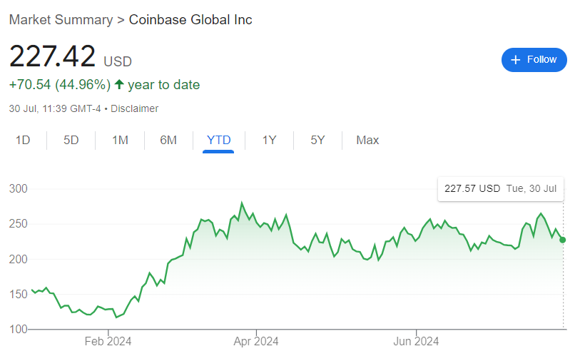Select the YTD range tab
Image resolution: width=585 pixels, height=356 pixels.
218,140
